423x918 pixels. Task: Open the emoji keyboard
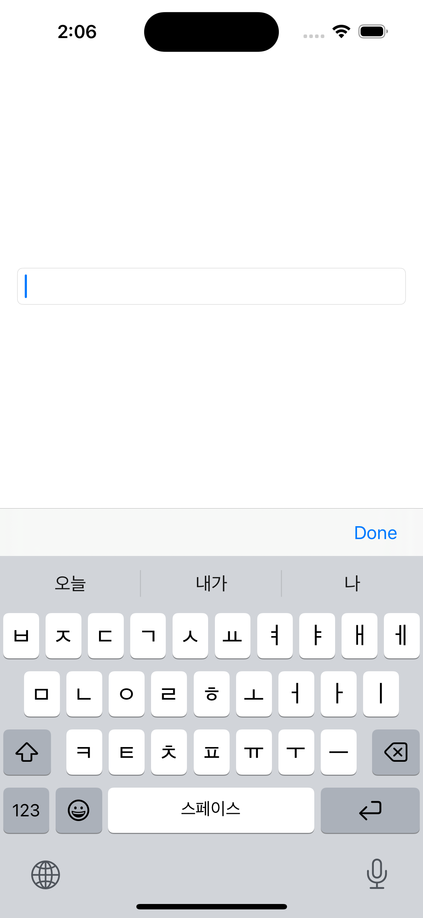(79, 810)
